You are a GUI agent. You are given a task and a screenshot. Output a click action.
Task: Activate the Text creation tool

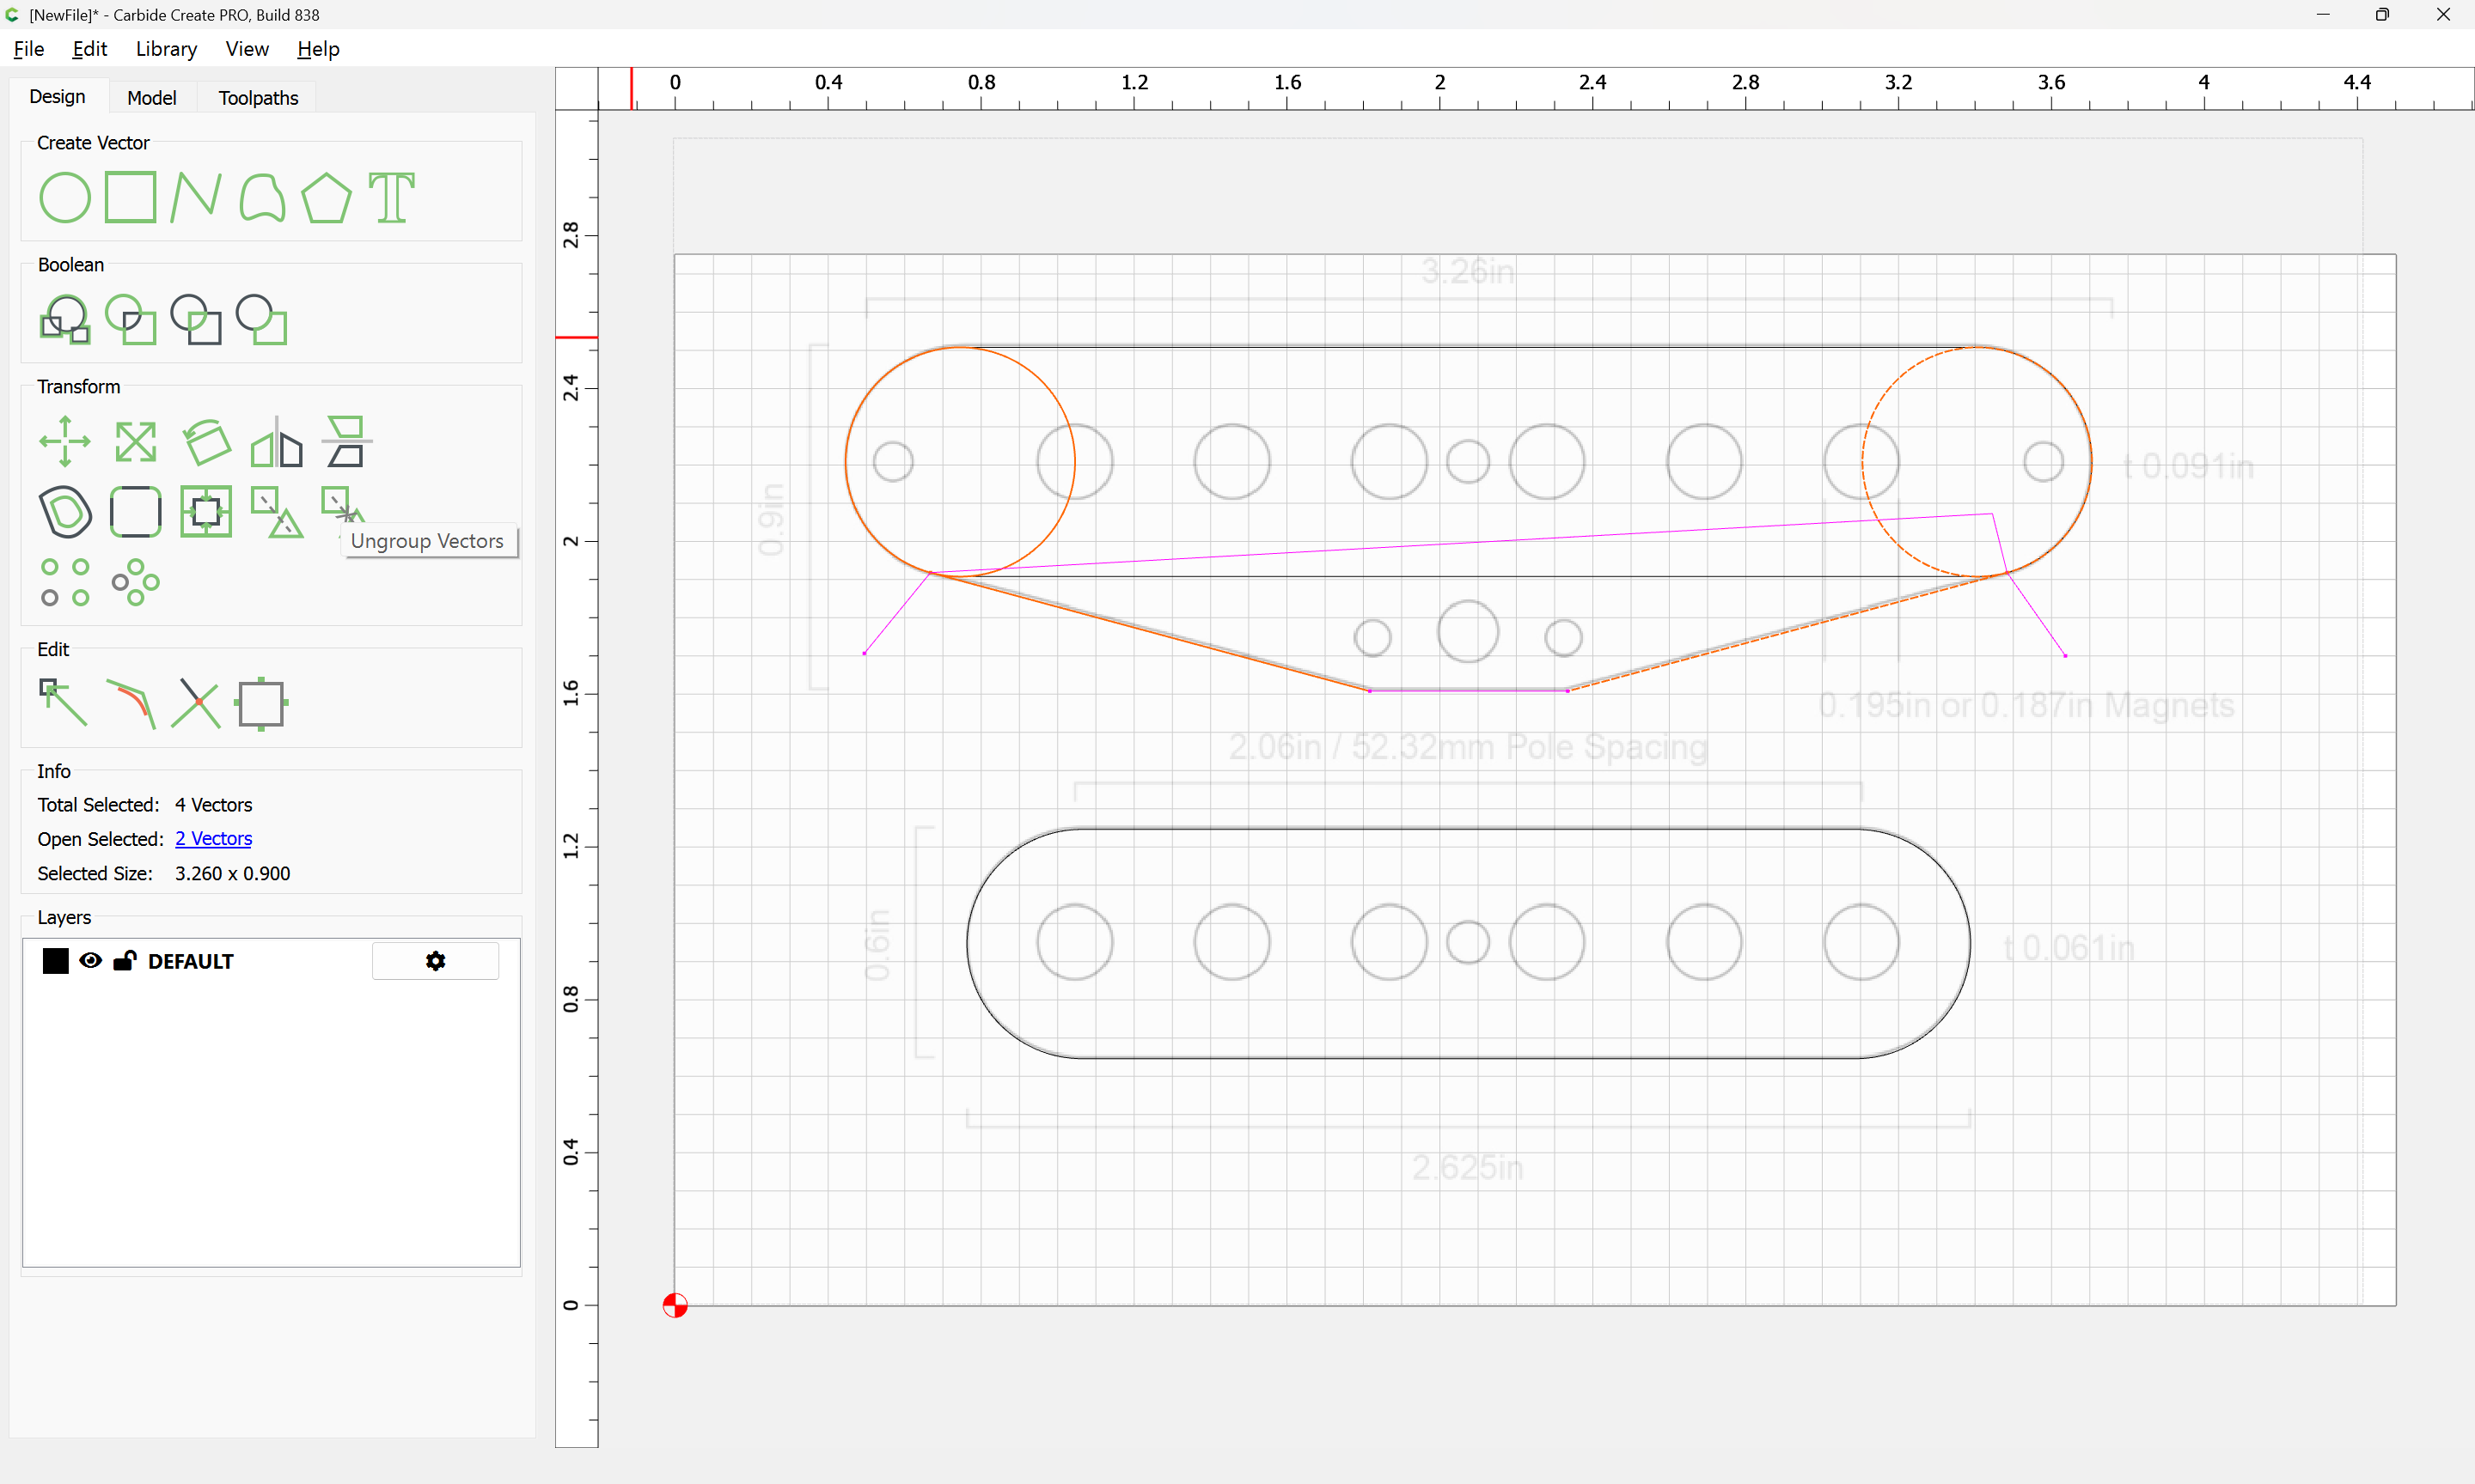click(x=391, y=197)
